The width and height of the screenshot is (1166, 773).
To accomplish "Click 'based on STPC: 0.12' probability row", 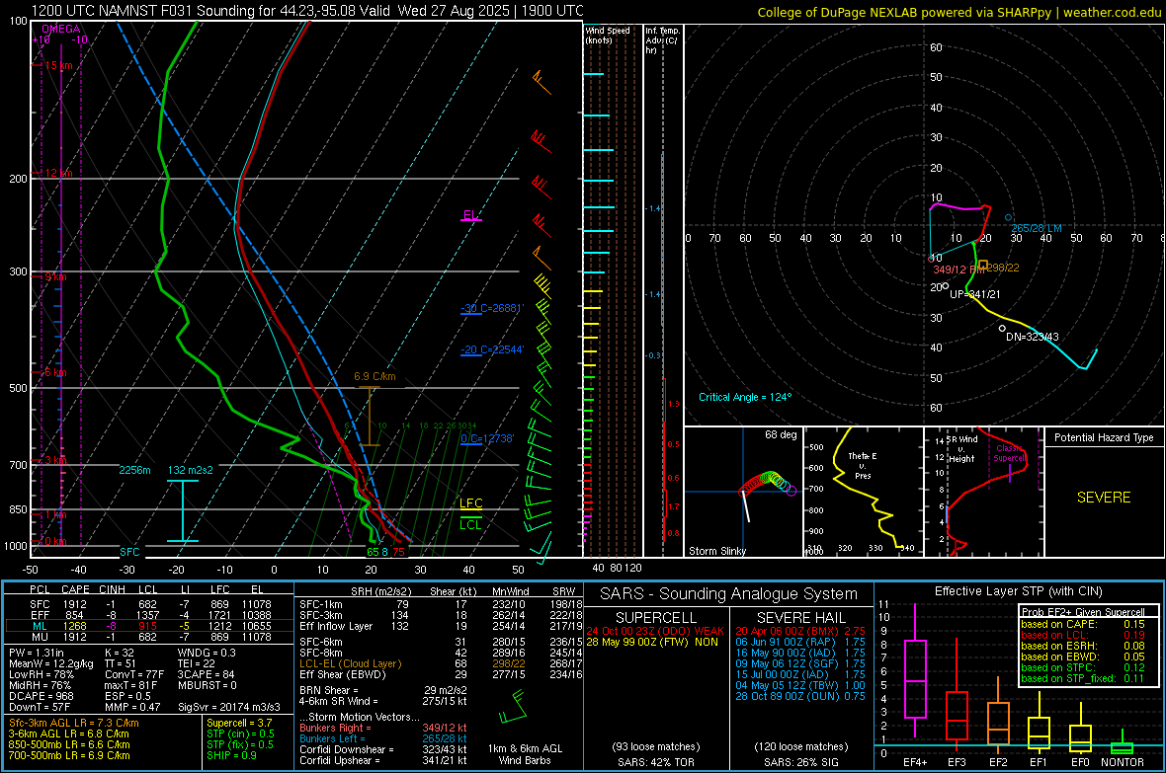I will click(x=1083, y=667).
